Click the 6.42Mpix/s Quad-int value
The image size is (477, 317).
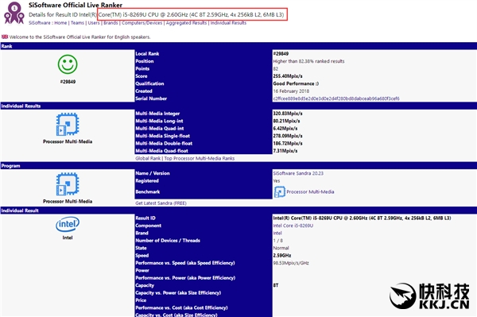285,128
